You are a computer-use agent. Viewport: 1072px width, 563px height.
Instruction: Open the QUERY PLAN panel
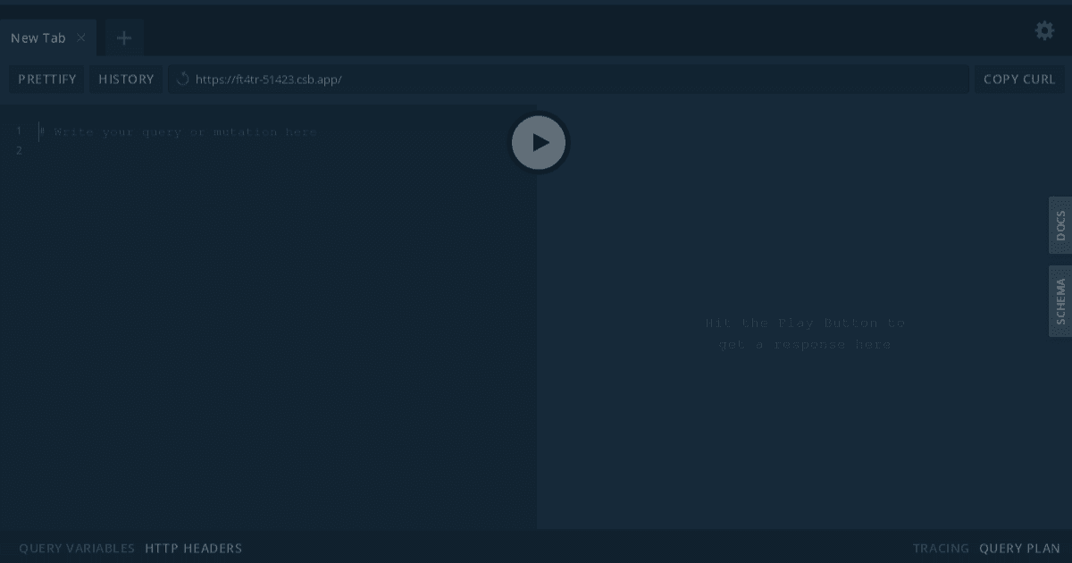point(1019,548)
